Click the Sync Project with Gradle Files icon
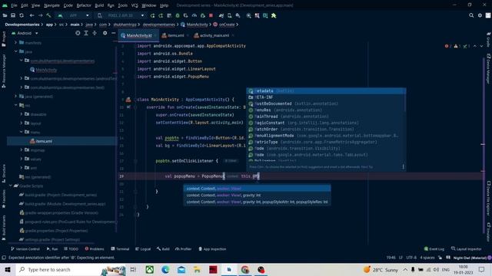This screenshot has width=492, height=276. (221, 15)
